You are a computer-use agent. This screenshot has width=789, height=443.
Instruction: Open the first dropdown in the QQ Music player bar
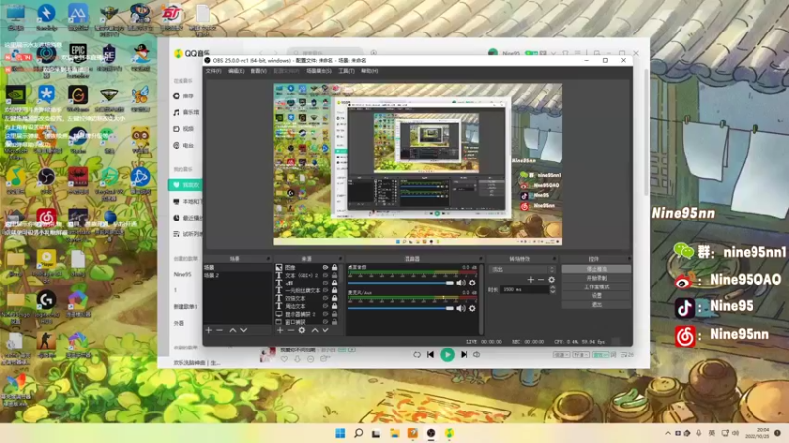coord(561,355)
